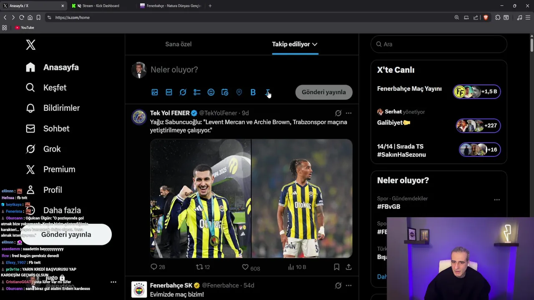
Task: Switch to the Fenerbahçe - Natura Dünyası tab
Action: (171, 6)
